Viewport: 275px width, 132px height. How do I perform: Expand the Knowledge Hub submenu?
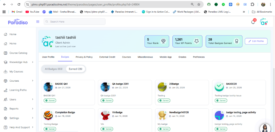tap(32, 62)
